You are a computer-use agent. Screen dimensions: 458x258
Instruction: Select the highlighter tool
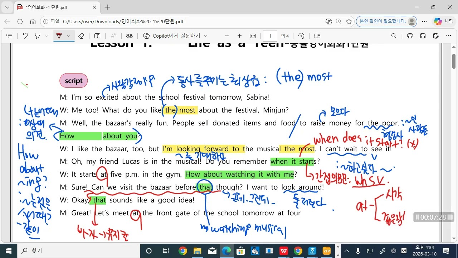38,36
